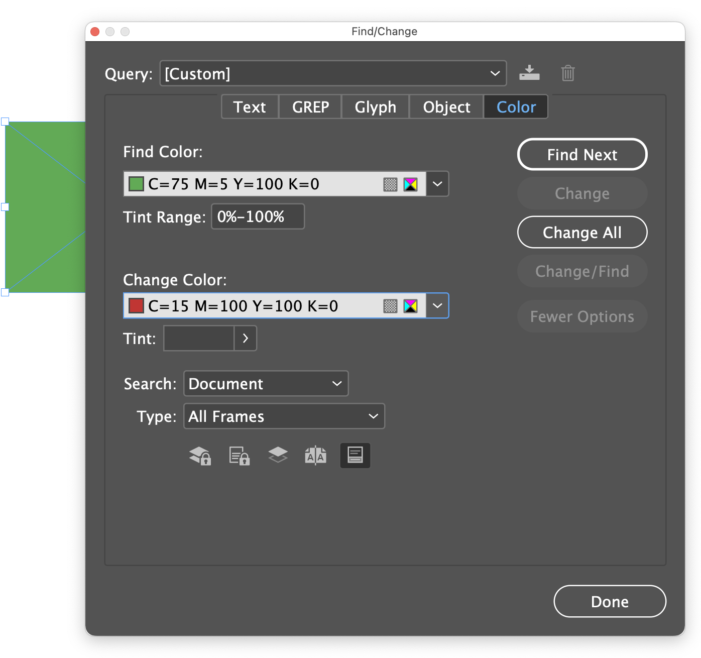The height and width of the screenshot is (658, 701).
Task: Switch to the GREP tab
Action: point(310,107)
